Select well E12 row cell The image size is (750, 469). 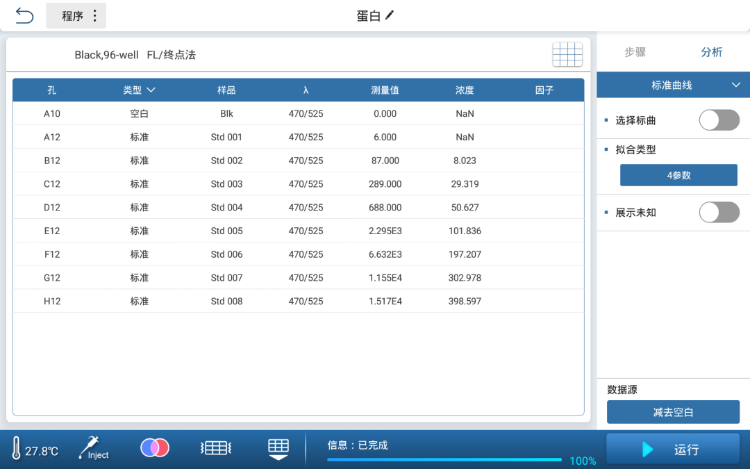pyautogui.click(x=51, y=231)
